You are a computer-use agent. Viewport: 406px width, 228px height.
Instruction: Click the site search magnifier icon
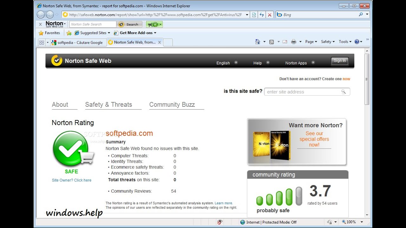click(344, 92)
